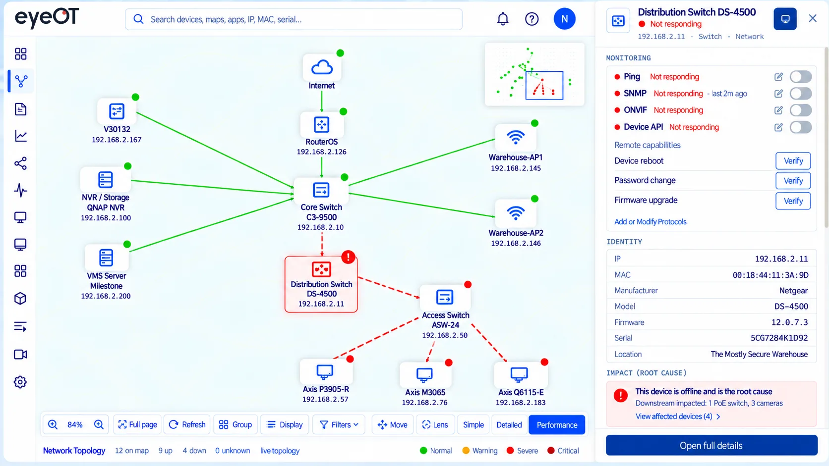Toggle the Ping monitoring switch
829x466 pixels.
point(801,77)
